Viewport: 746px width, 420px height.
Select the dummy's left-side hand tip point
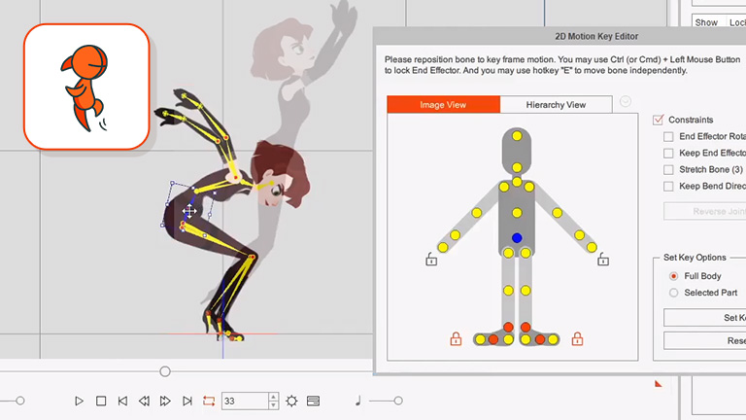coord(443,247)
